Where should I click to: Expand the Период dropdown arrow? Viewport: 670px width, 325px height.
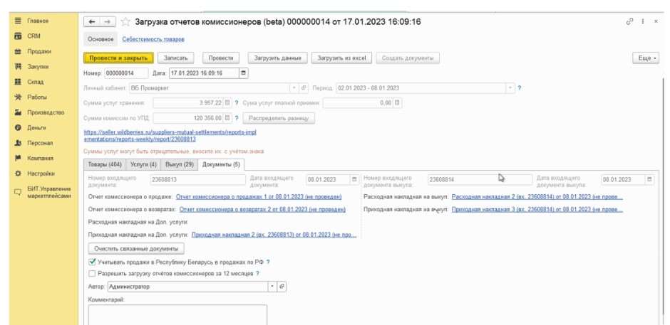point(510,88)
